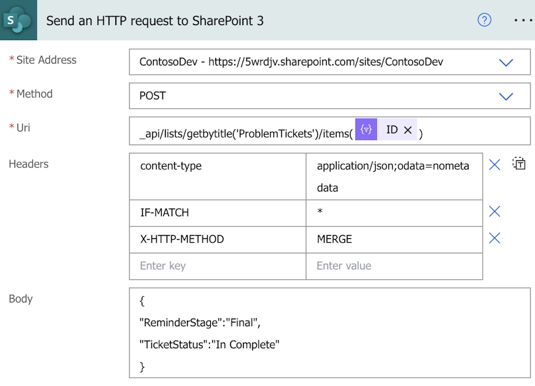Edit the MERGE header value

[x=395, y=240]
